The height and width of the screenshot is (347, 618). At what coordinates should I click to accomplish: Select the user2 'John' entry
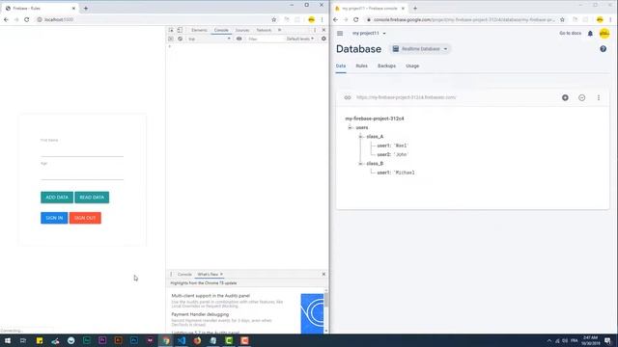coord(393,154)
